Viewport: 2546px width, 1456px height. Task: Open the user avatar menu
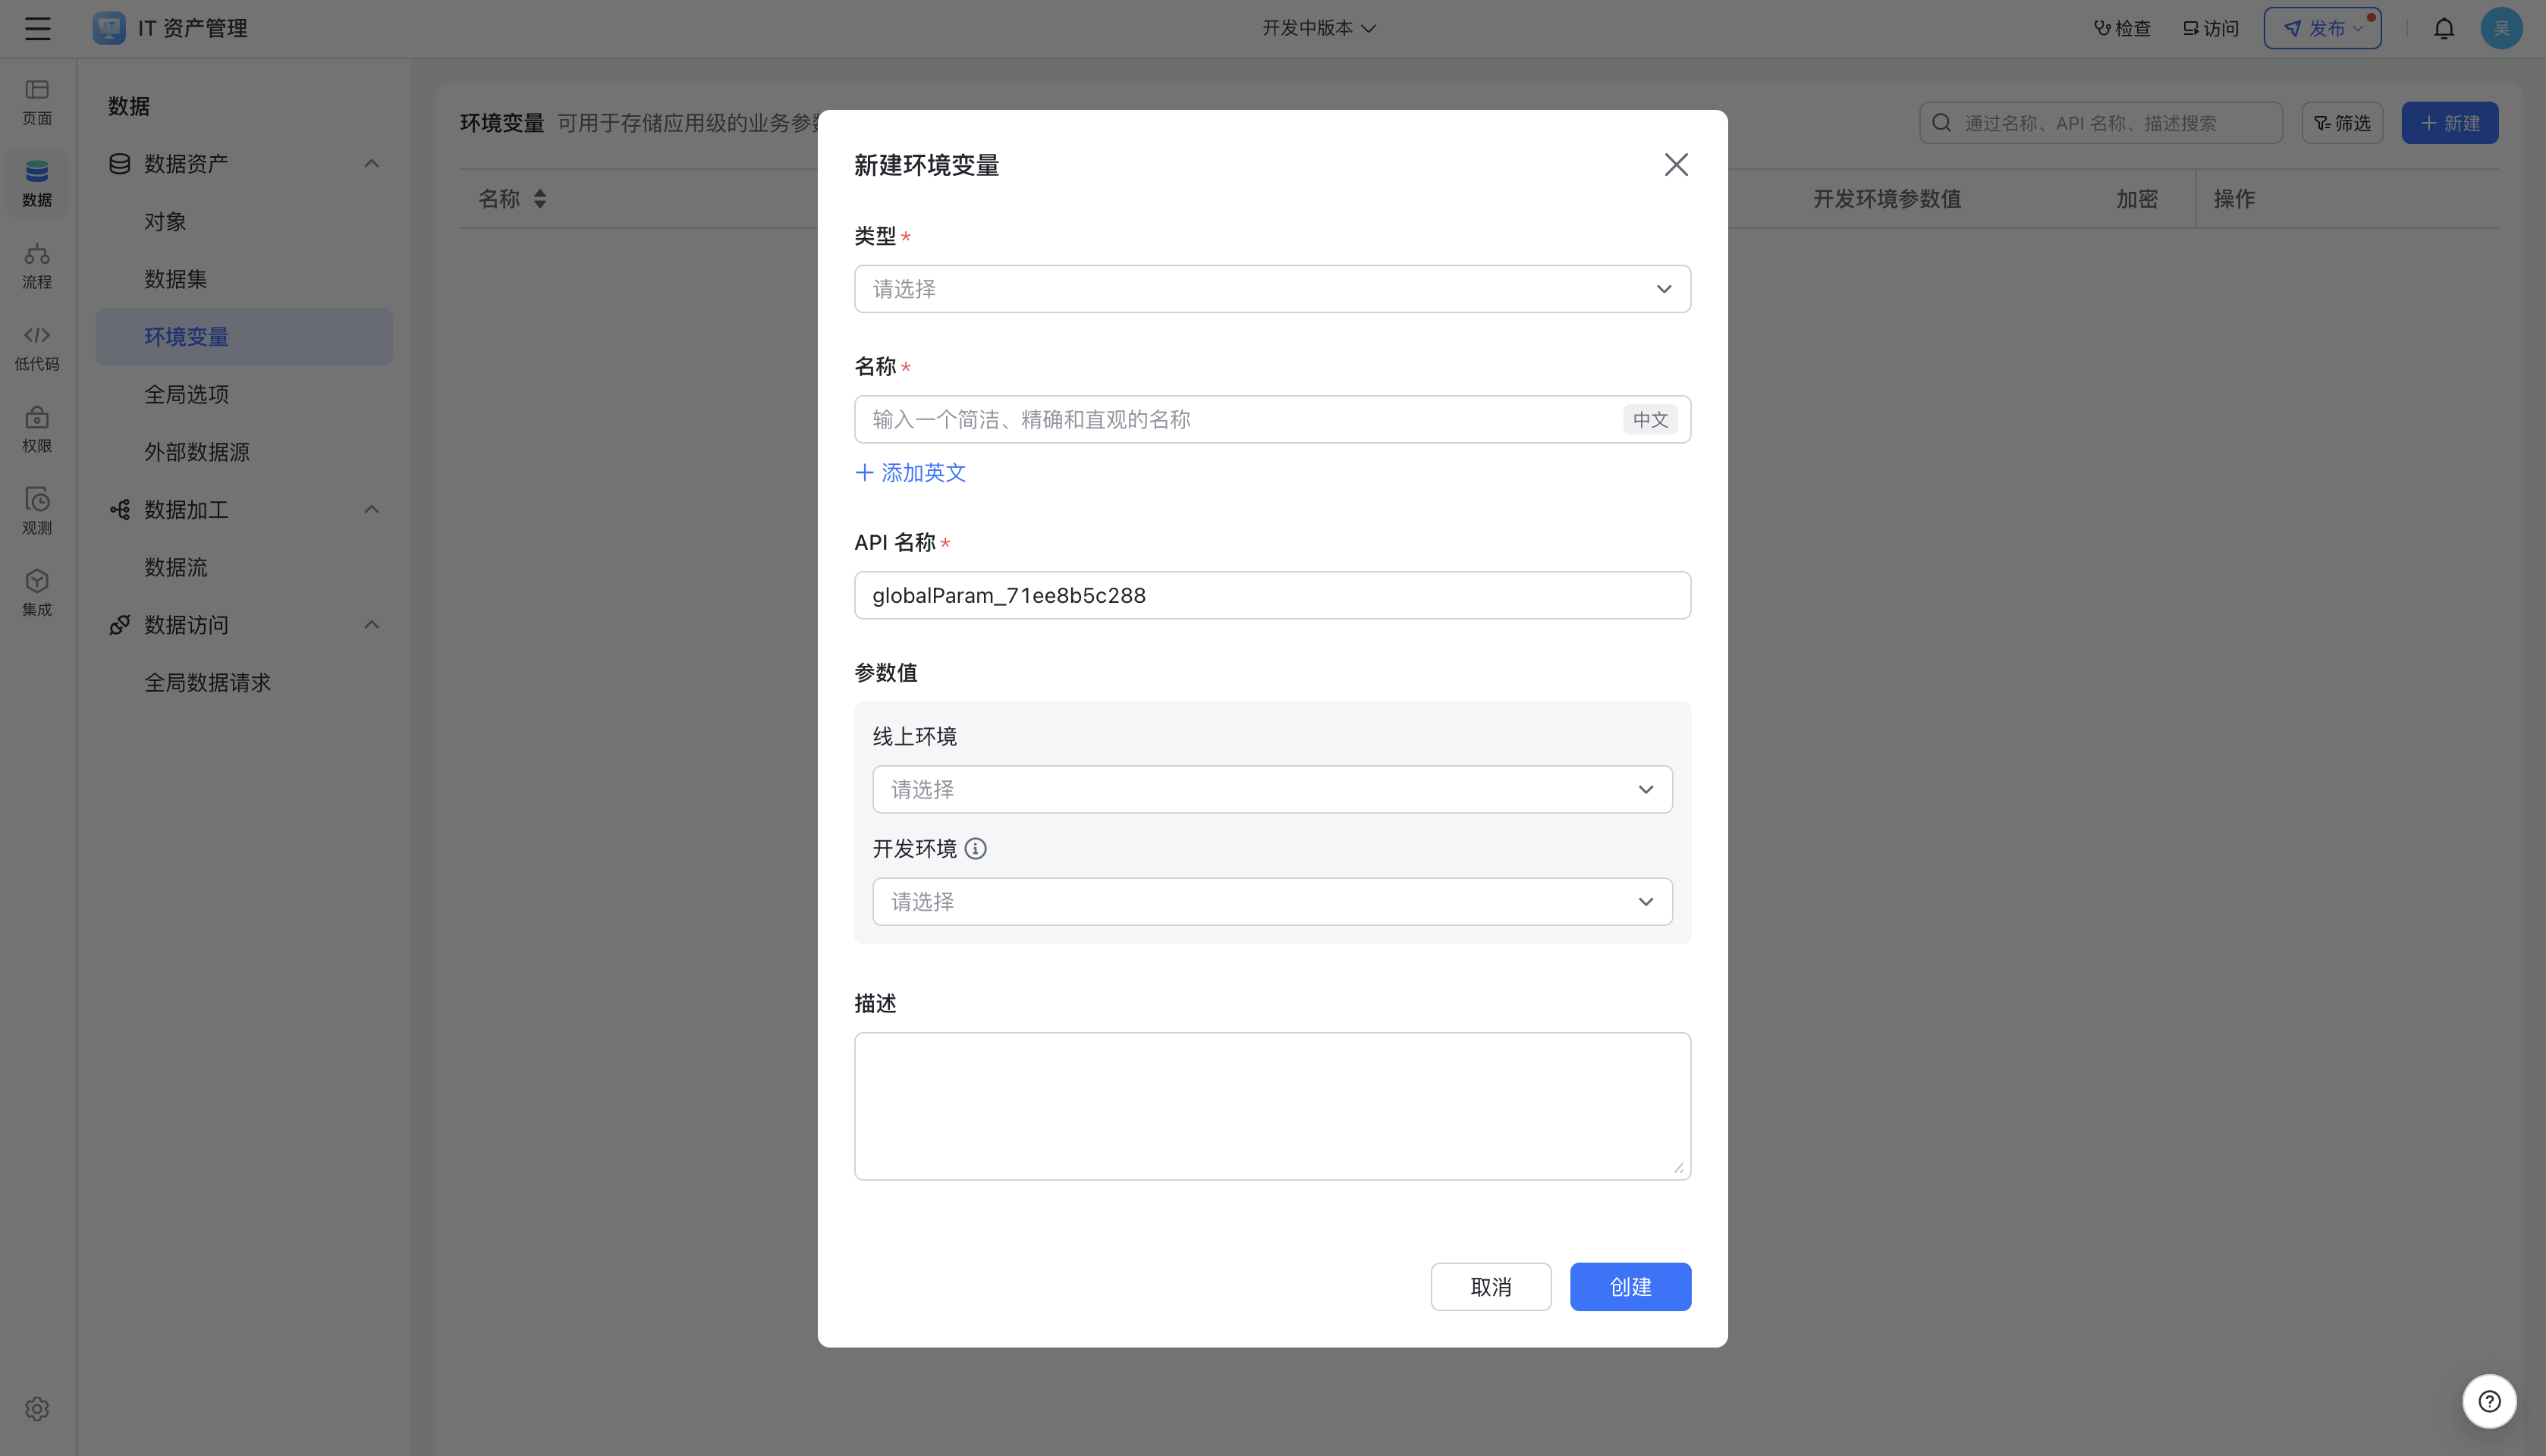pyautogui.click(x=2501, y=28)
